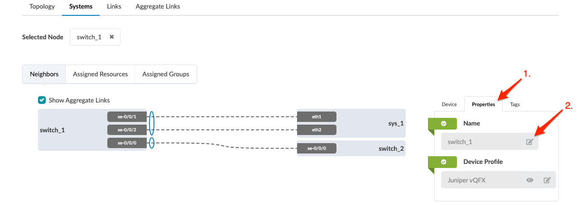Open the Tags panel tab
Viewport: 581px width, 205px height.
pyautogui.click(x=515, y=104)
